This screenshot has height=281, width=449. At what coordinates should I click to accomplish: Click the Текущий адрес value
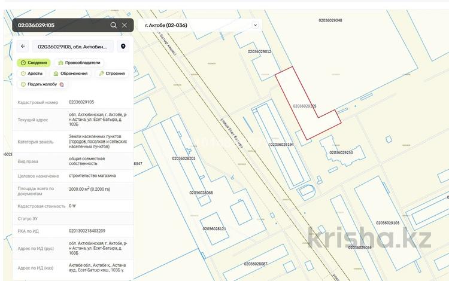(98, 120)
